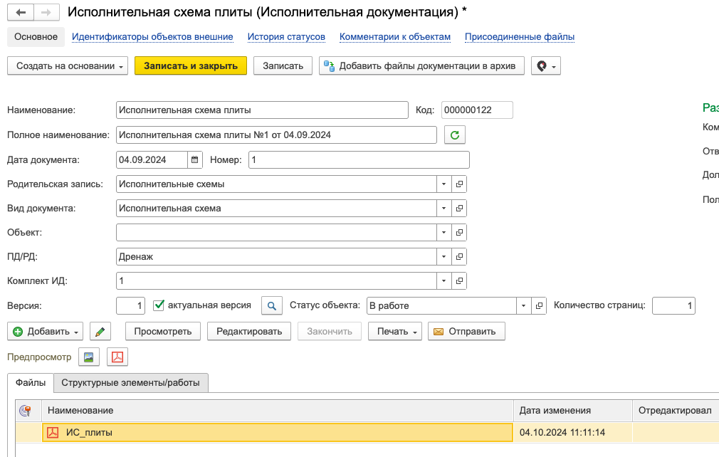
Task: Click the 'Отправить' button
Action: click(x=466, y=332)
